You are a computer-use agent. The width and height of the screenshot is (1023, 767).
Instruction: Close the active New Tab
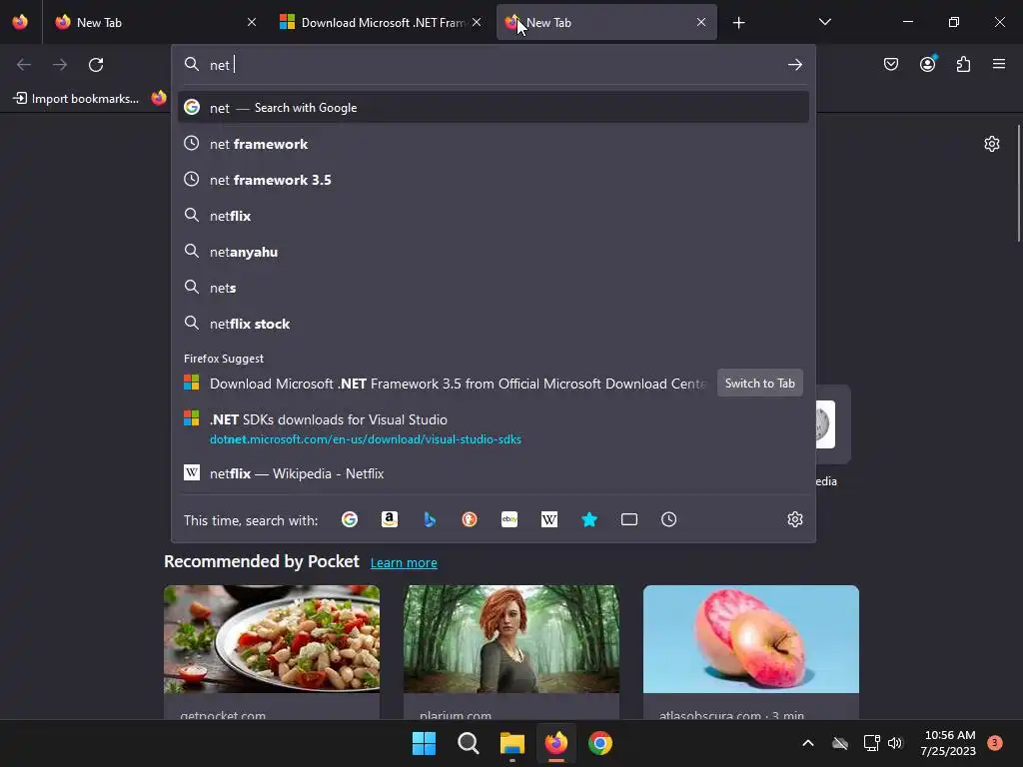[x=701, y=23]
